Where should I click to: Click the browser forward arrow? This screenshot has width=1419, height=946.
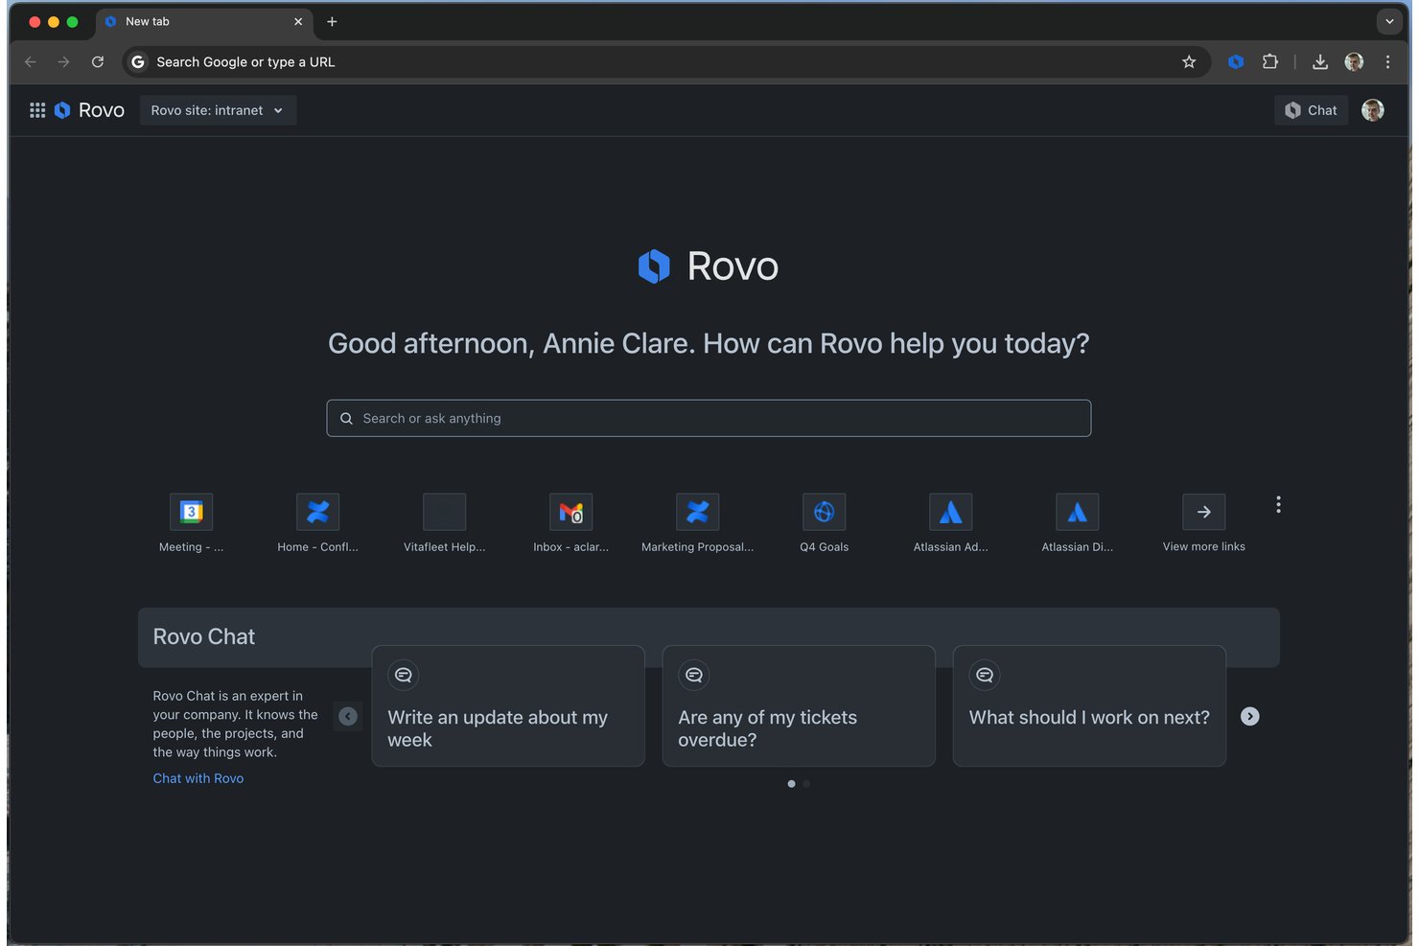coord(63,61)
